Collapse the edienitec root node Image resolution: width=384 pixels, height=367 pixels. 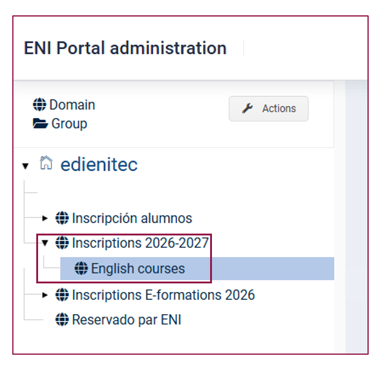25,166
